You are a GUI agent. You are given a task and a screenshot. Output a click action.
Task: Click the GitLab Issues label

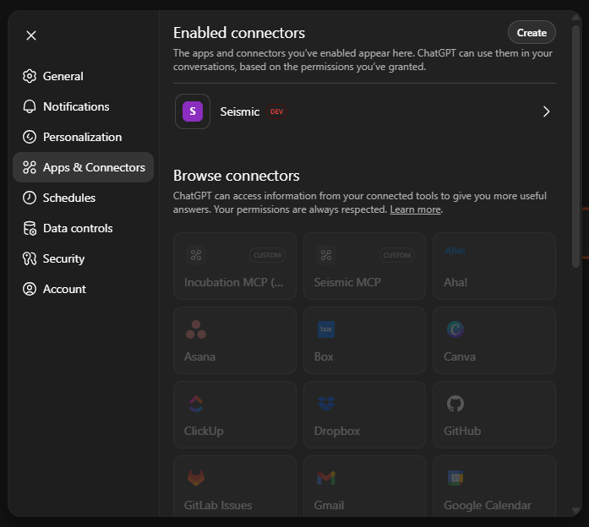(x=218, y=505)
